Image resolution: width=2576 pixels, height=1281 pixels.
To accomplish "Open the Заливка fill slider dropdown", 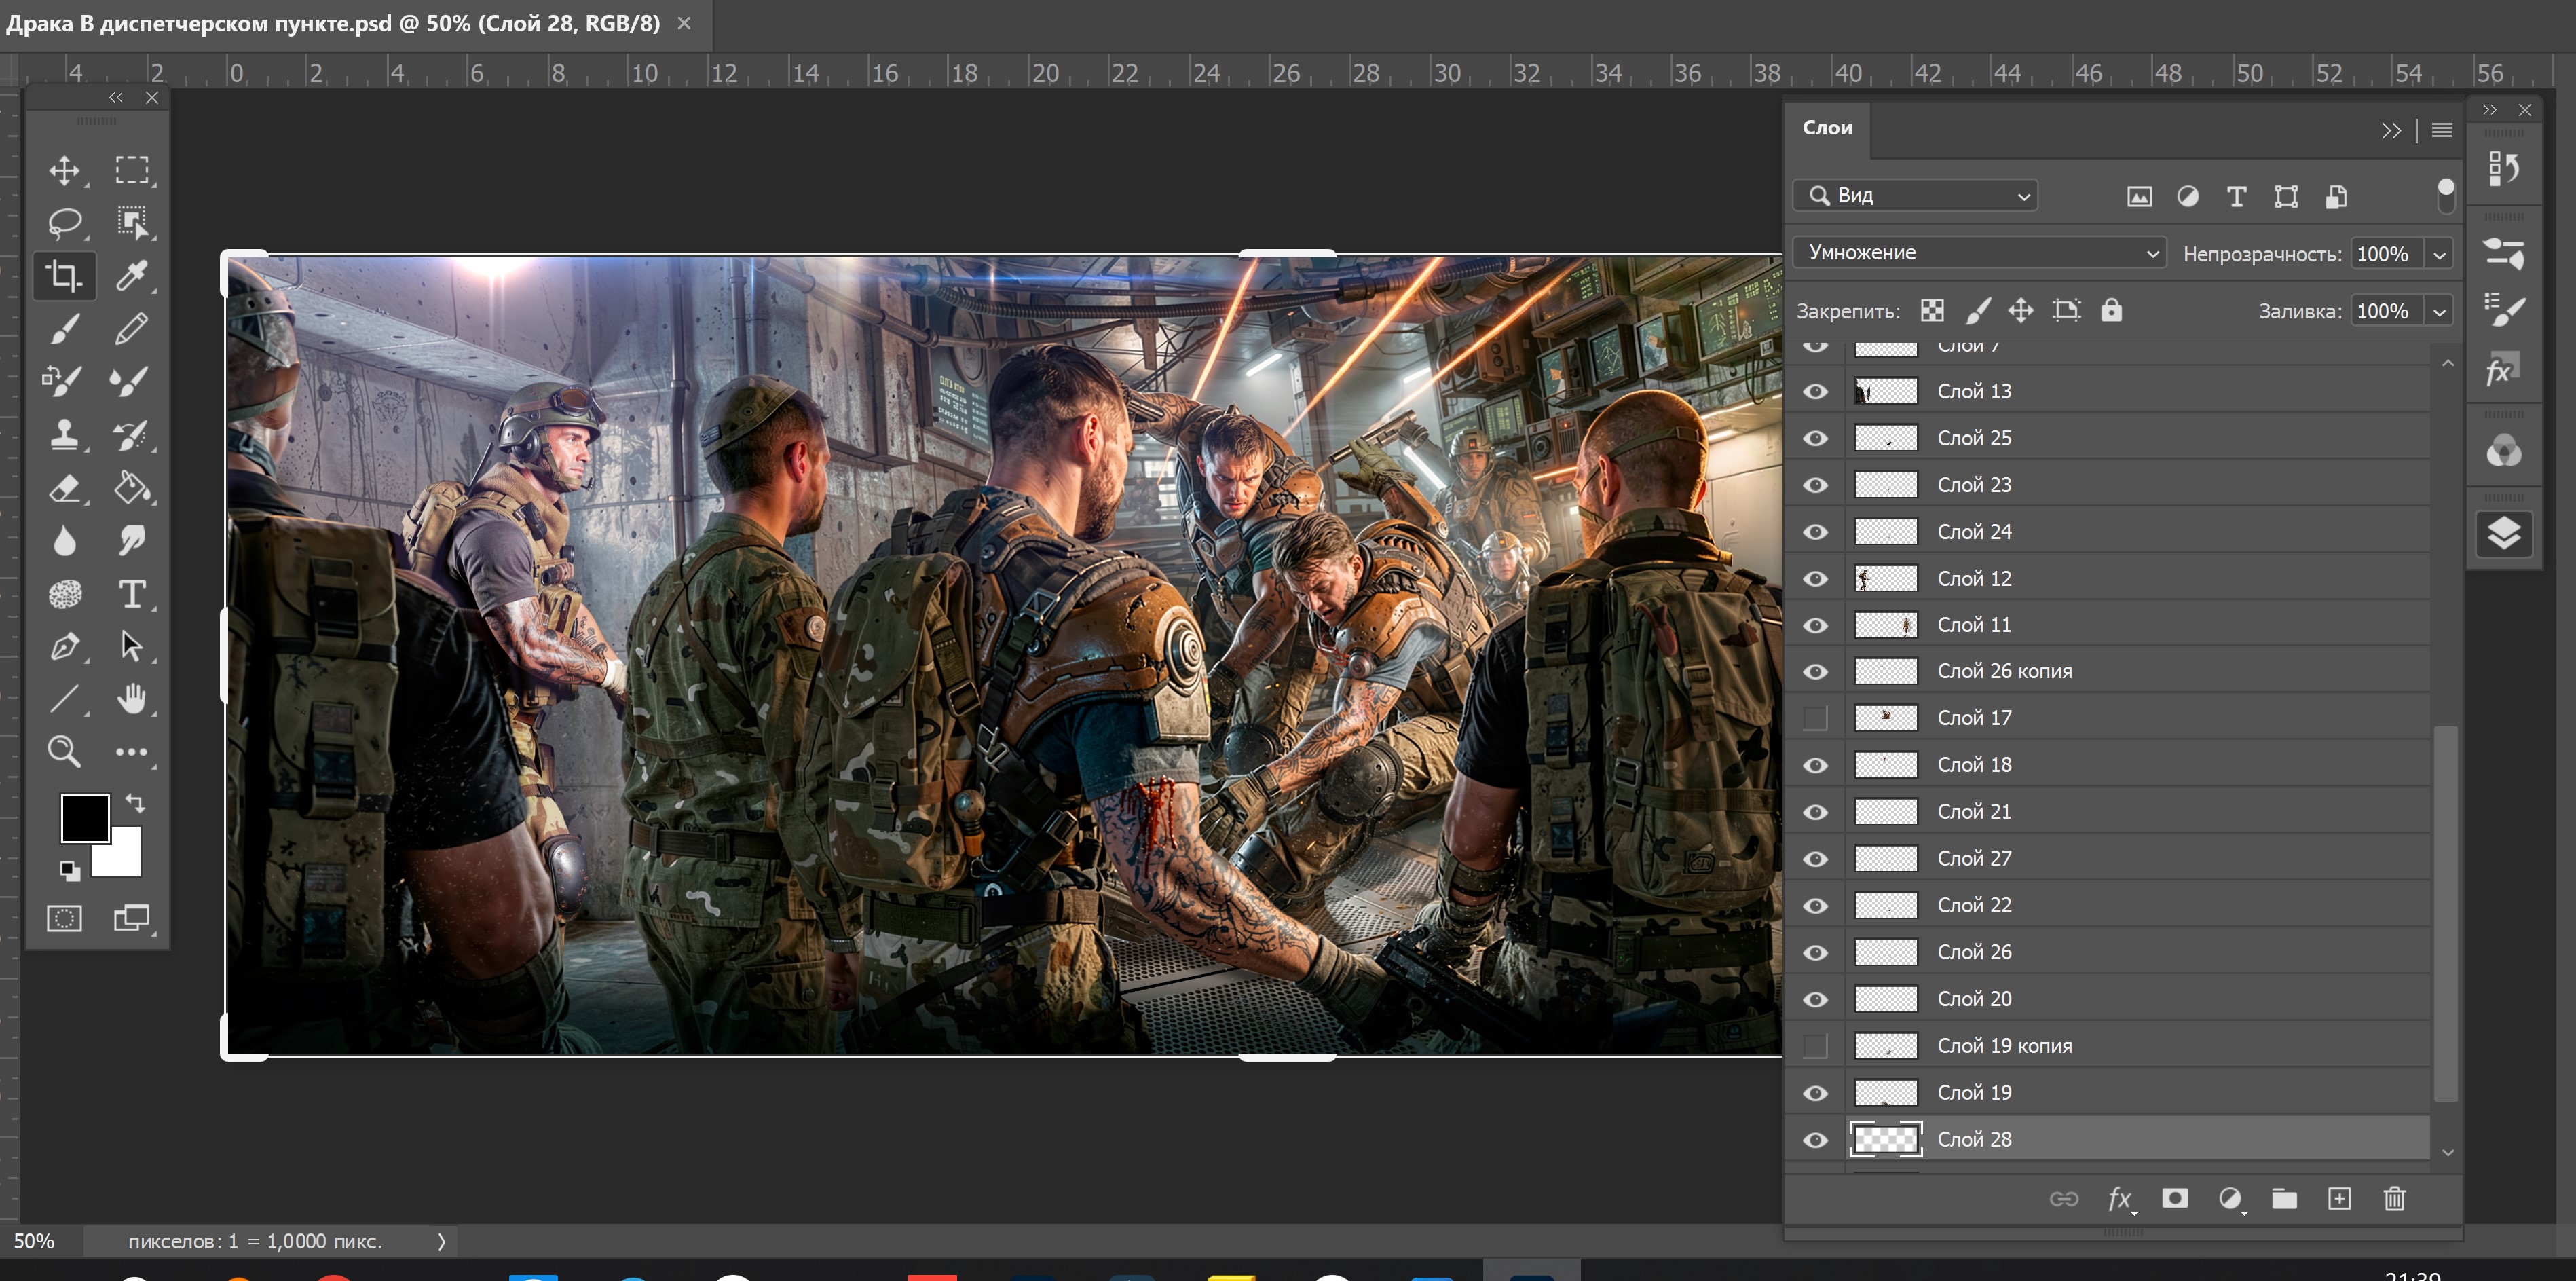I will click(2440, 312).
